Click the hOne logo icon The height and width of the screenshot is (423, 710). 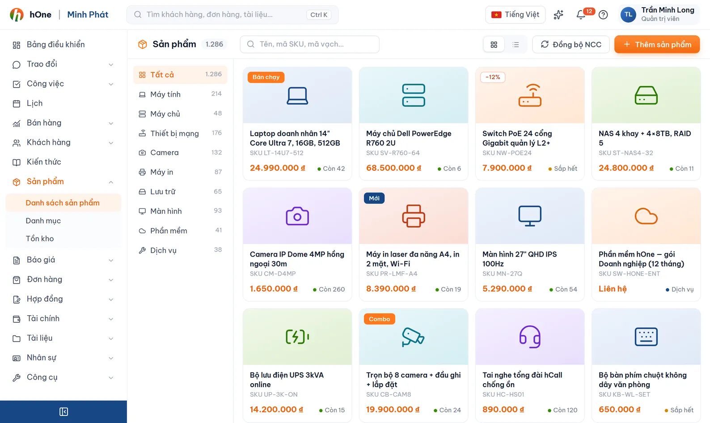coord(17,15)
